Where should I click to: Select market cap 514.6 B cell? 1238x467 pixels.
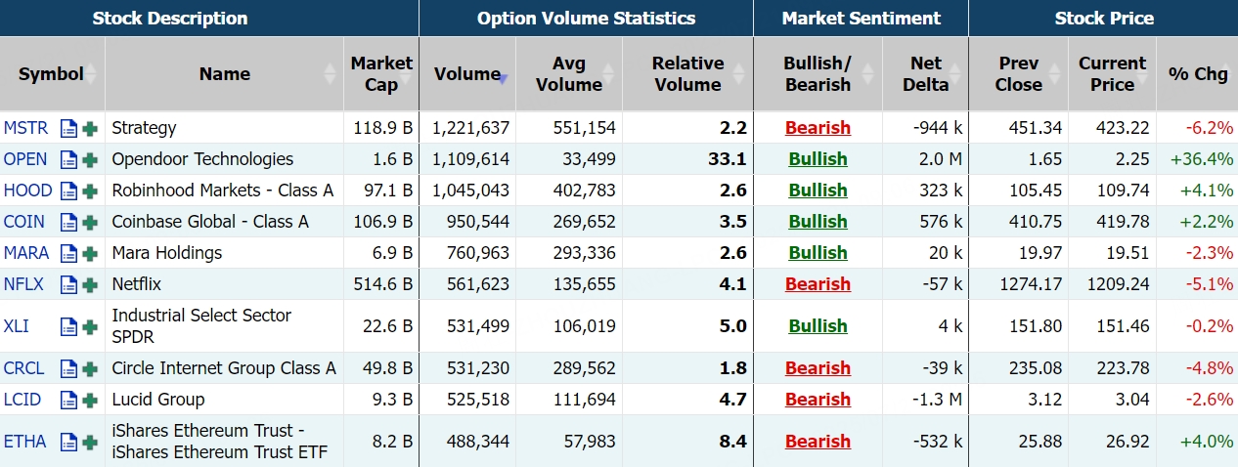click(381, 284)
